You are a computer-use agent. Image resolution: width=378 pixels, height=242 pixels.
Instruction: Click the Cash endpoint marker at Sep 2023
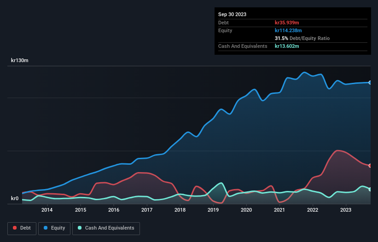(370, 189)
